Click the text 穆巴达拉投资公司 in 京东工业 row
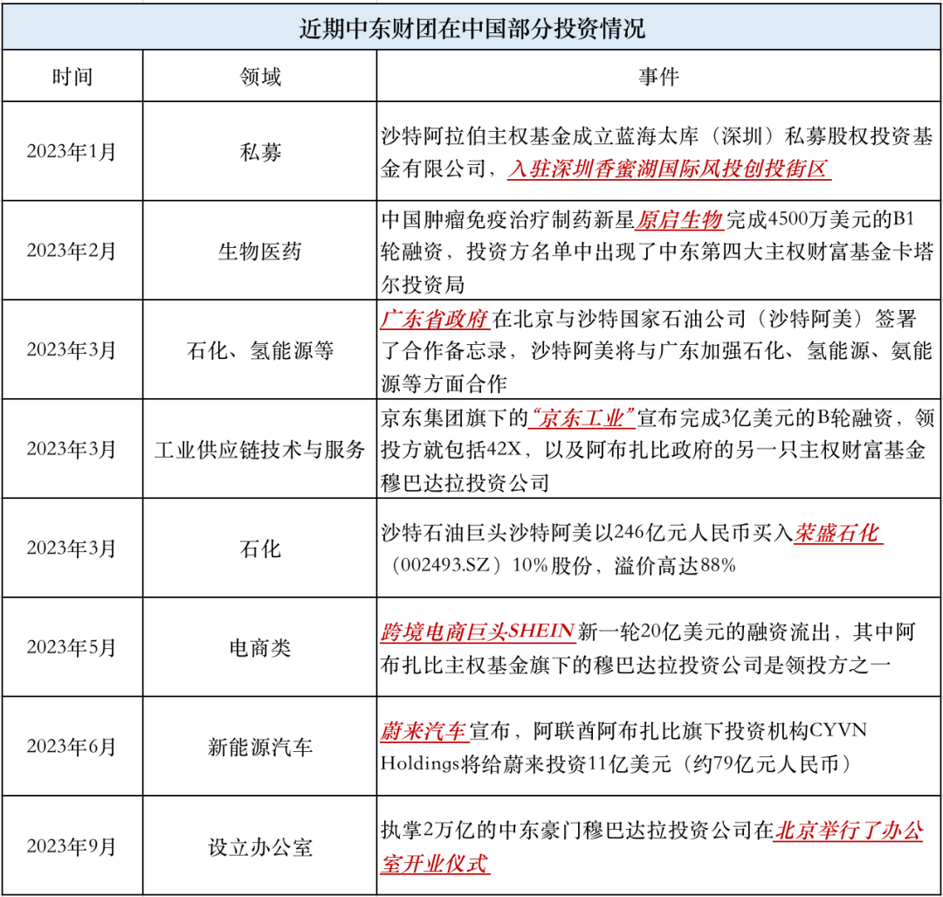Image resolution: width=943 pixels, height=897 pixels. 465,483
